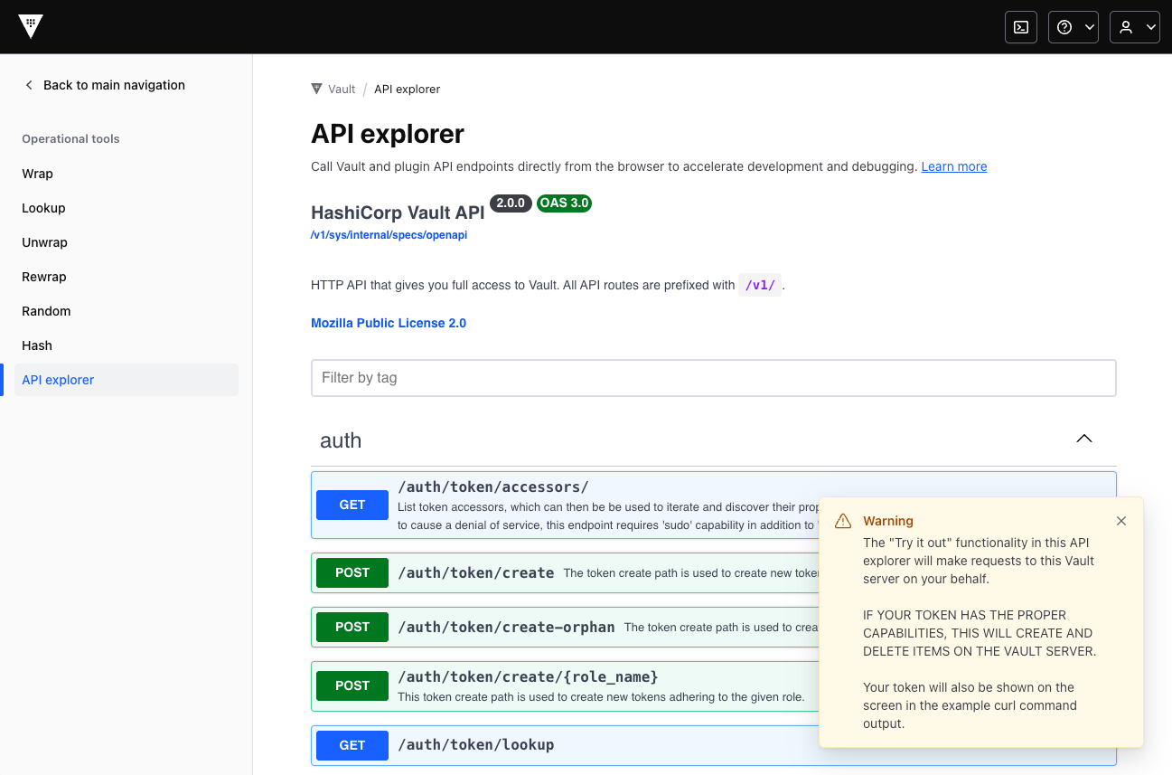The width and height of the screenshot is (1172, 775).
Task: Open the user account dropdown
Action: coord(1135,27)
